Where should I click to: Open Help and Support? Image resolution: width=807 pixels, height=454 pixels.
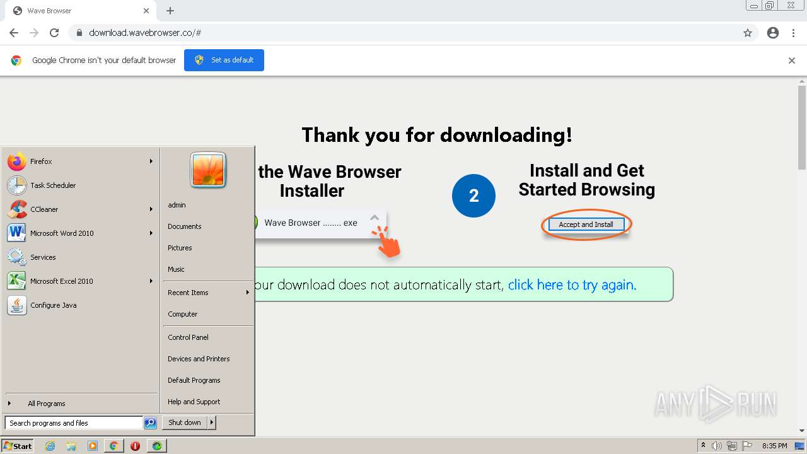(x=208, y=402)
